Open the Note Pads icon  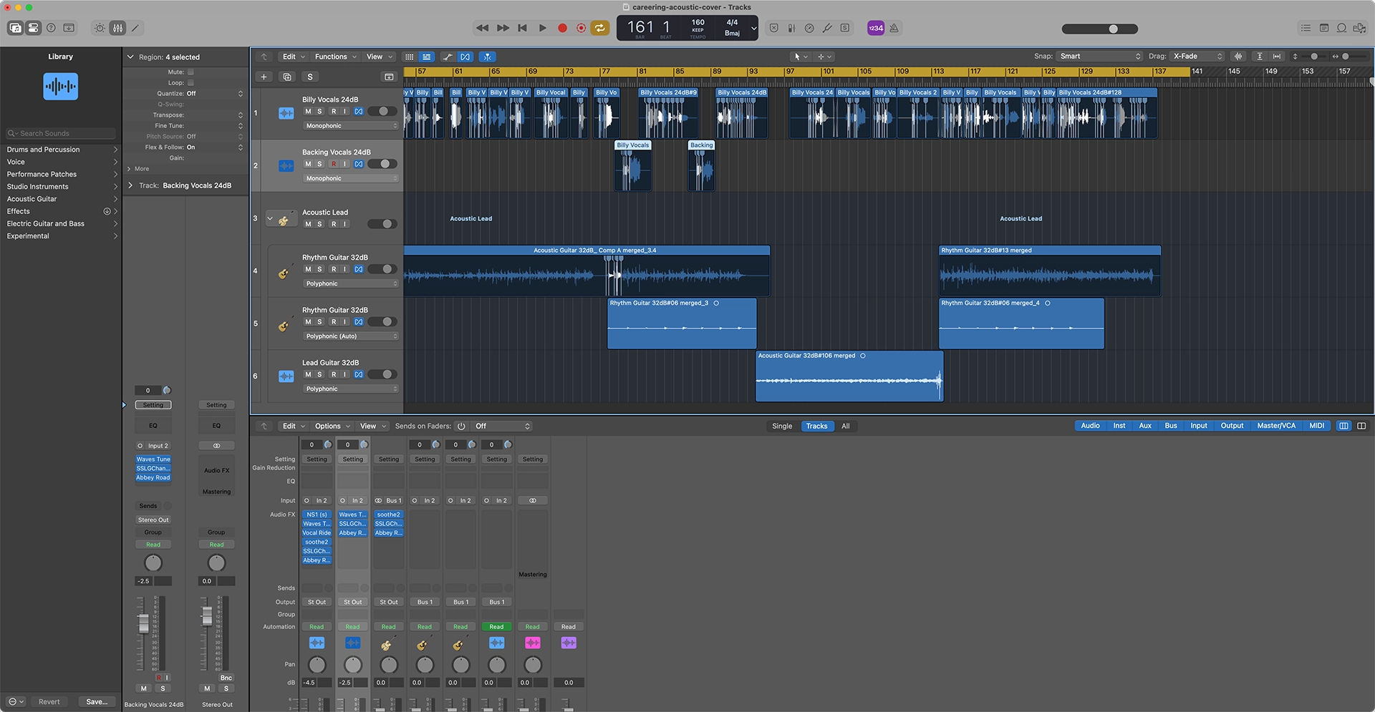click(x=1323, y=28)
